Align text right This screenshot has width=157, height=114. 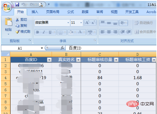click(115, 32)
